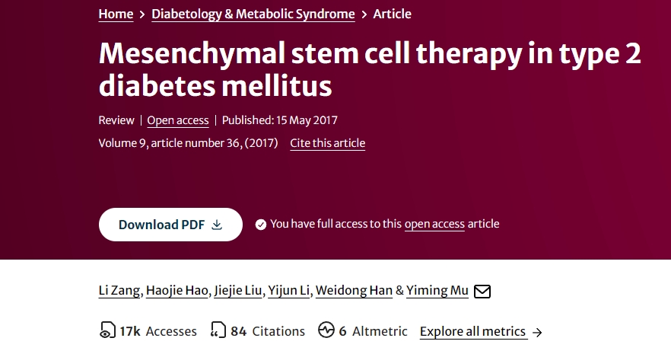
Task: Open Explore all metrics link
Action: pyautogui.click(x=472, y=331)
